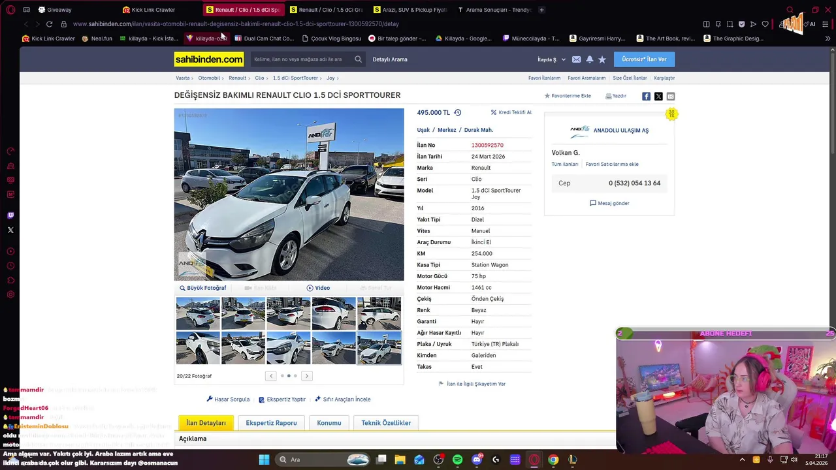Open The Art Book bookmark

click(665, 39)
